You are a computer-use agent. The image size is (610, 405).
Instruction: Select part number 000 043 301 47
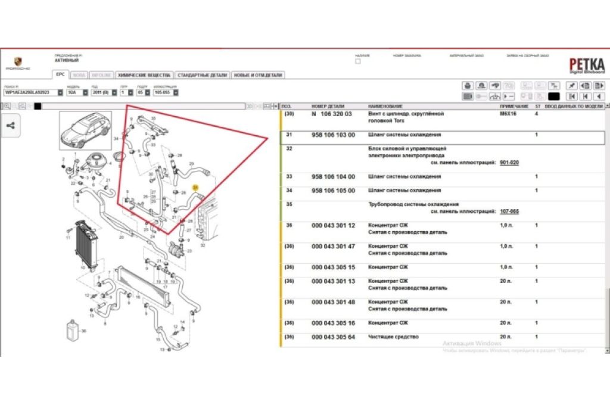tap(333, 246)
